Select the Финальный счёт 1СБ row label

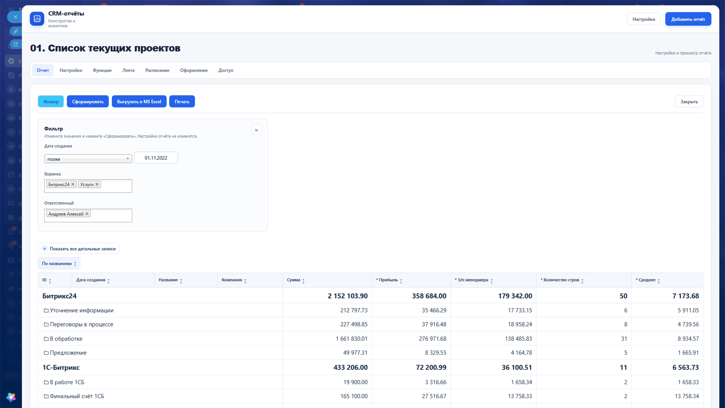77,396
